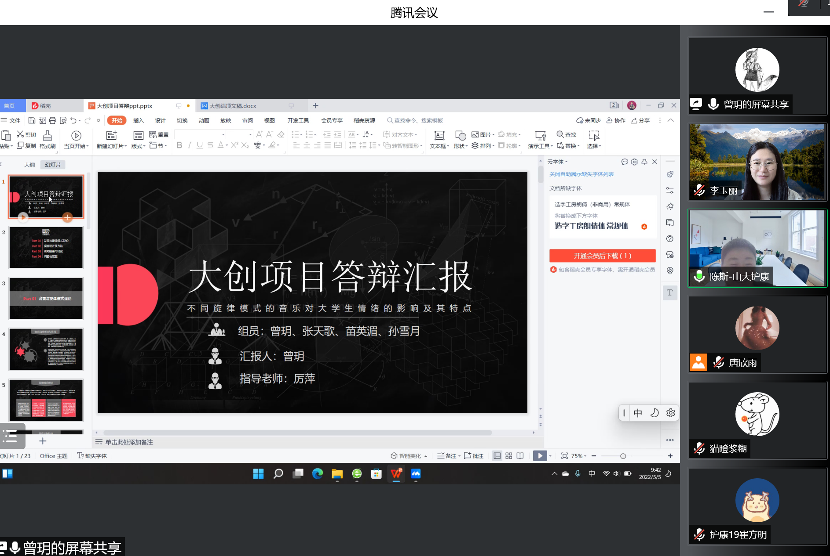Toggle Underline formatting
The image size is (830, 556).
tap(200, 145)
